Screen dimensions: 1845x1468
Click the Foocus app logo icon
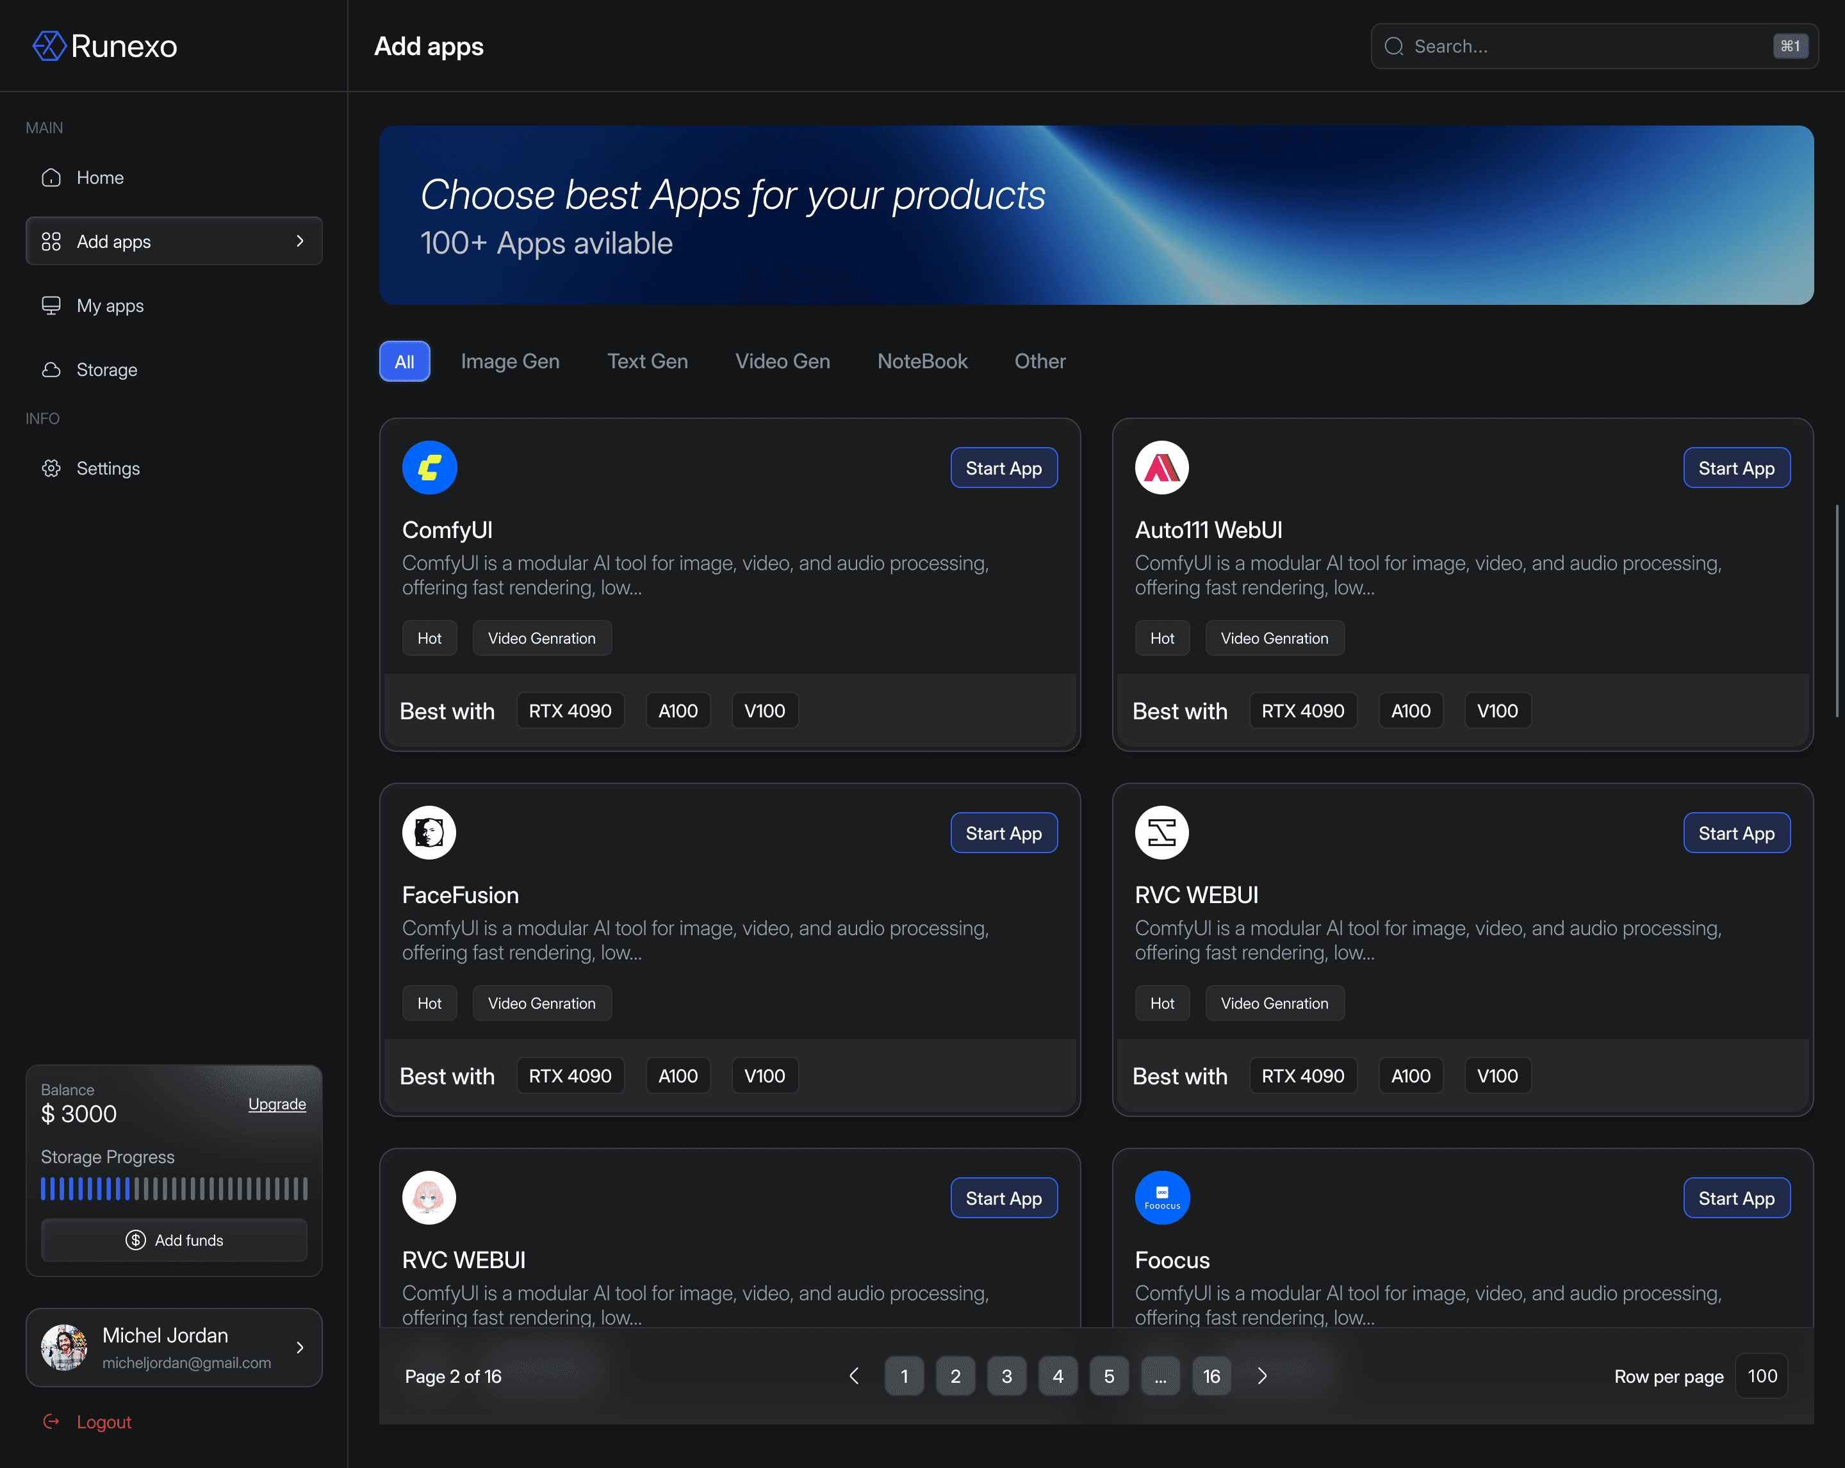click(1161, 1197)
